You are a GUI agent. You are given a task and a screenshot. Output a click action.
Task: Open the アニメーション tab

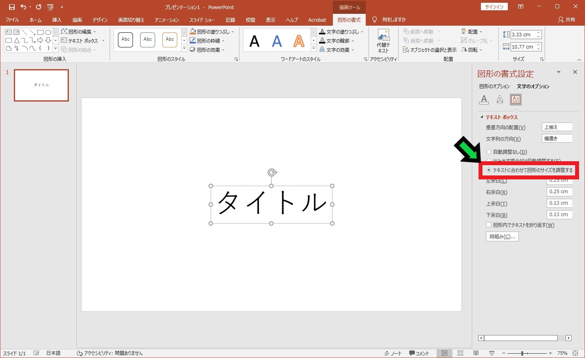coord(167,20)
